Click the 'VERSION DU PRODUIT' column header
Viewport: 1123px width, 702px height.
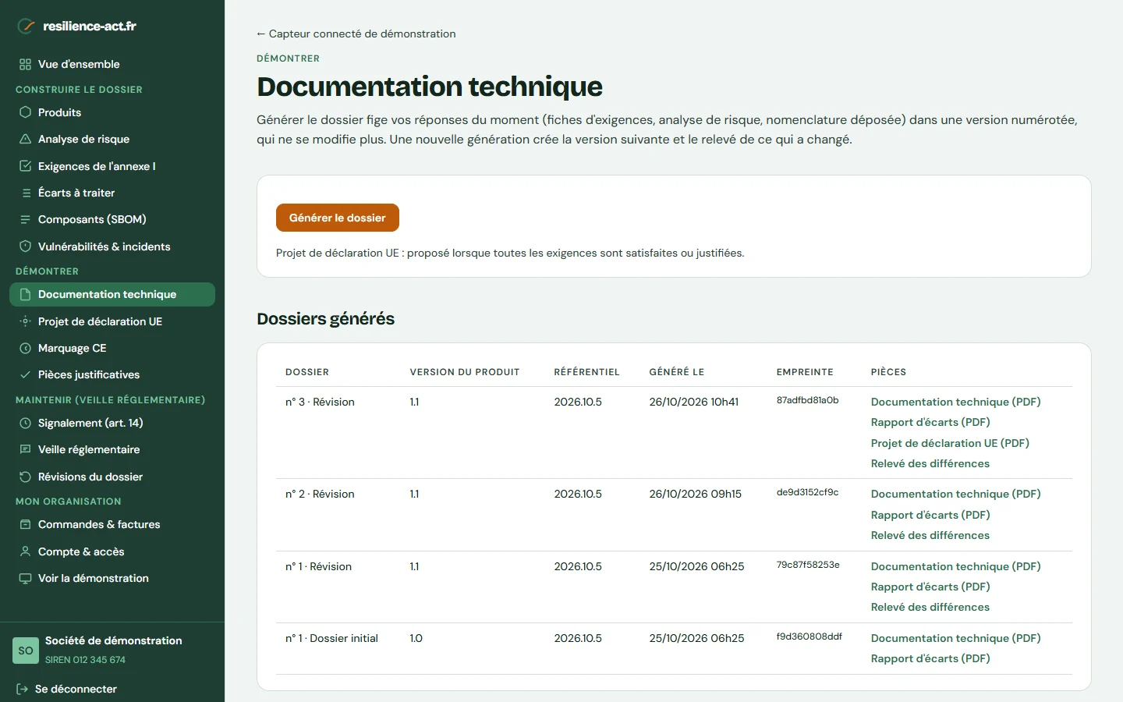[x=465, y=372]
